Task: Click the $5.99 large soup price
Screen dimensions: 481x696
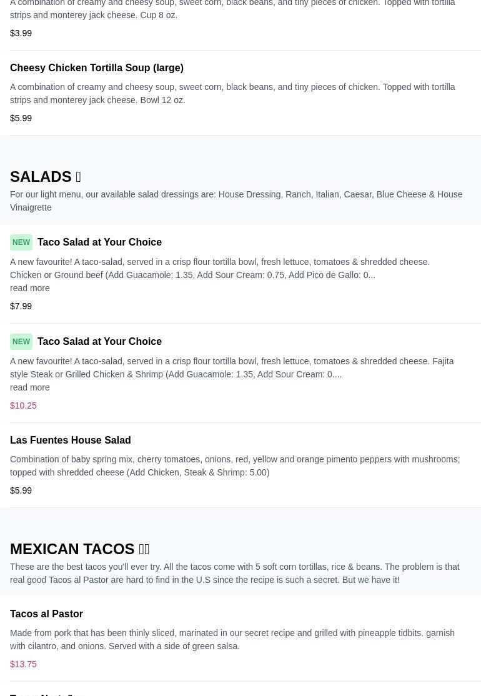Action: coord(21,118)
